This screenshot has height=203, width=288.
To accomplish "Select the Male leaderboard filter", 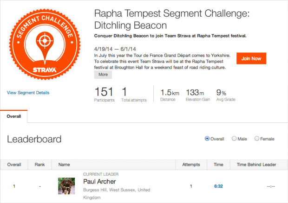I will coord(235,139).
